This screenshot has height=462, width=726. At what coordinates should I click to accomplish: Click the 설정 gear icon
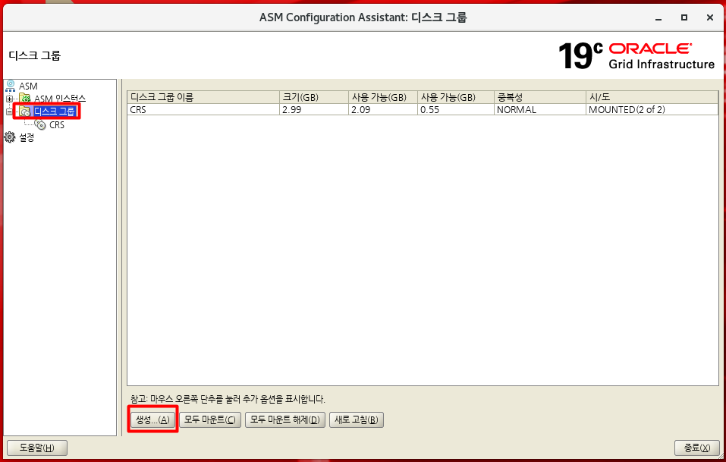[x=10, y=137]
